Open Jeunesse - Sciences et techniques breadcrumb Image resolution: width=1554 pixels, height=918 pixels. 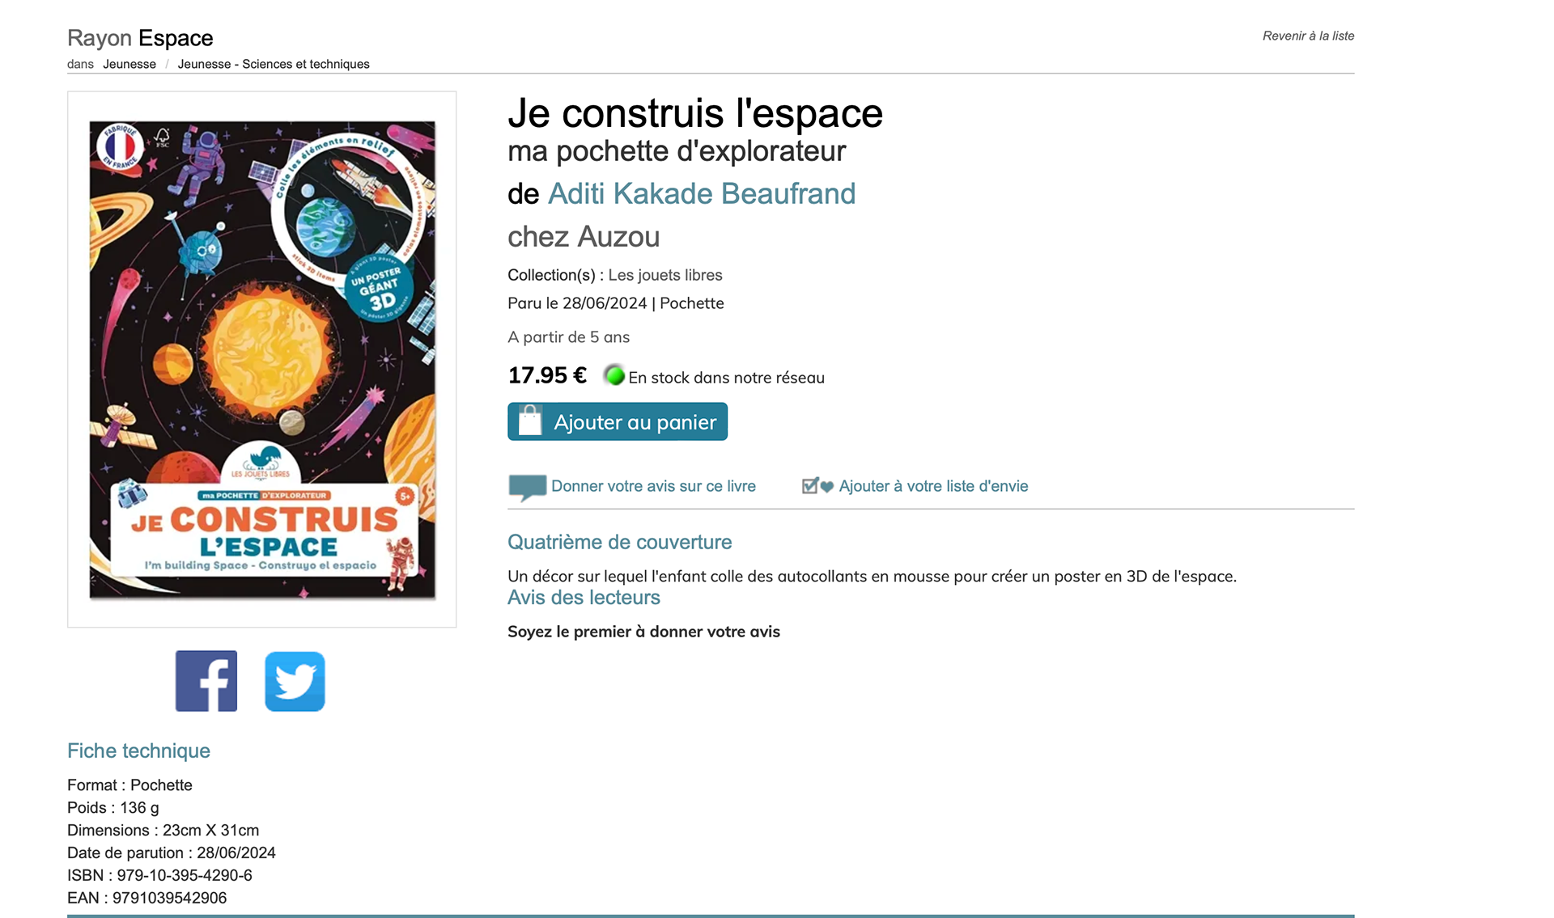click(x=274, y=64)
